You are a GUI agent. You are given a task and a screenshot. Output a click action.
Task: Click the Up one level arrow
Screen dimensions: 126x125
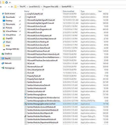12,7
